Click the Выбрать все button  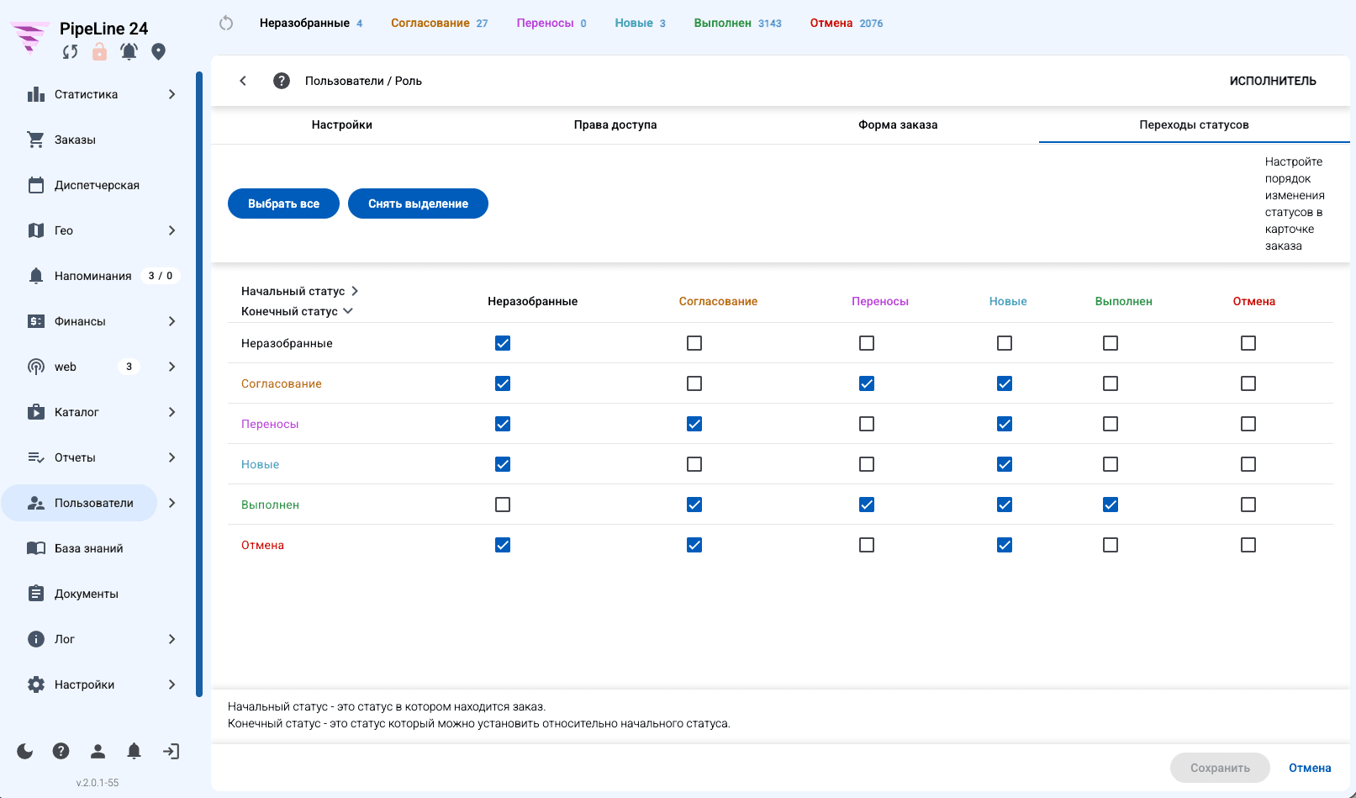point(283,203)
